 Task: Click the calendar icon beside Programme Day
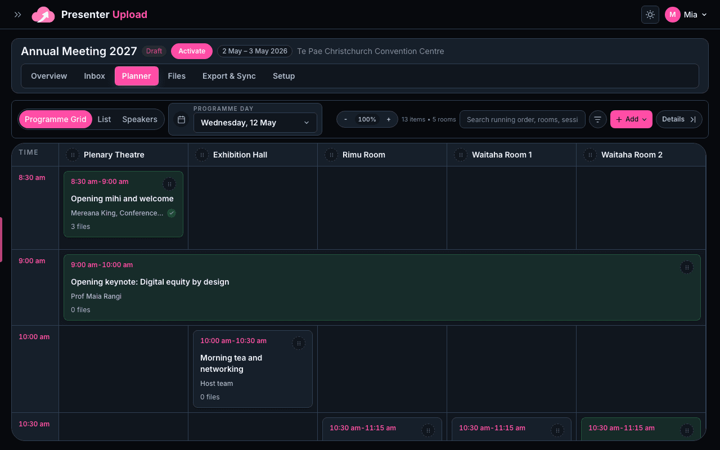coord(181,120)
